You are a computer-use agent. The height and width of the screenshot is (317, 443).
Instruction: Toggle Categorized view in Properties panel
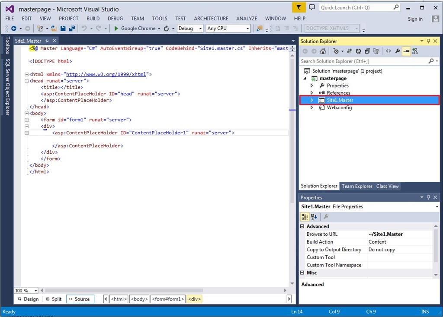pos(305,217)
